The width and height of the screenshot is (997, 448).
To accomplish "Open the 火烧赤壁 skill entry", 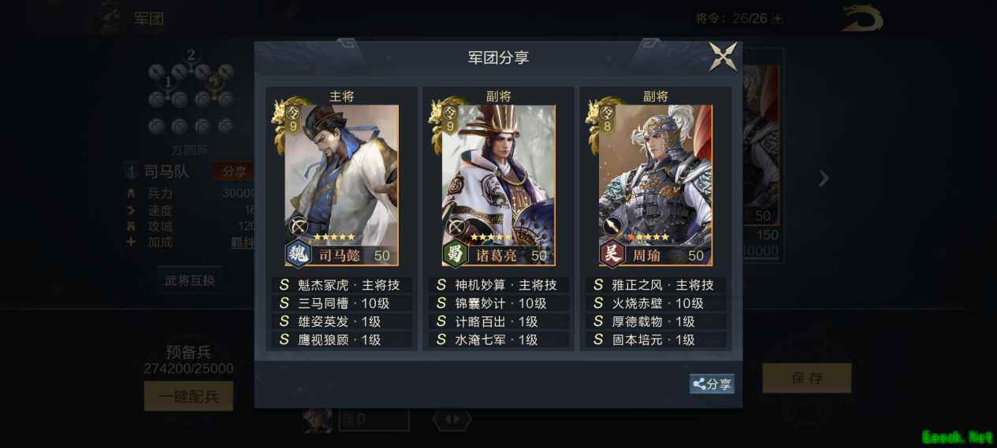I will point(655,303).
